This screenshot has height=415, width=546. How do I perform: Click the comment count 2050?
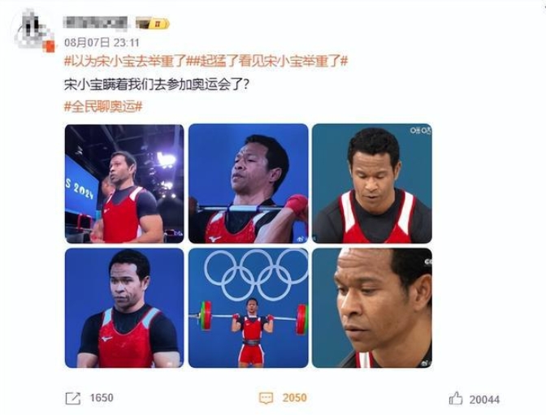295,398
